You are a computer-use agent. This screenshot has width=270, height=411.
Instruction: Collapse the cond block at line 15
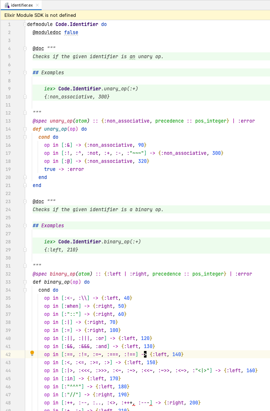[25, 137]
